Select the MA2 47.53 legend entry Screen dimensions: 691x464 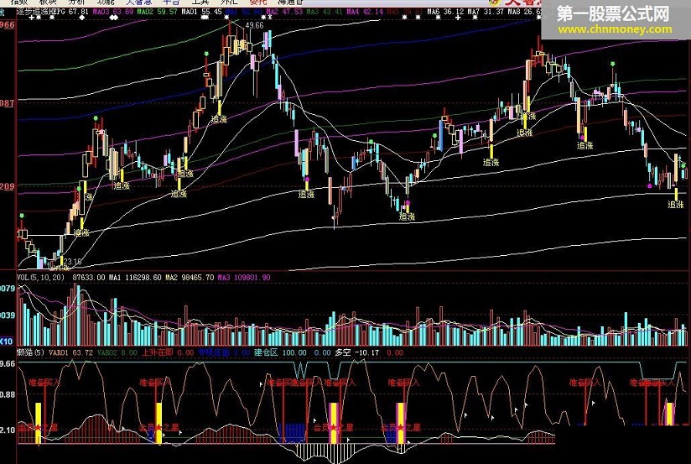pos(283,12)
